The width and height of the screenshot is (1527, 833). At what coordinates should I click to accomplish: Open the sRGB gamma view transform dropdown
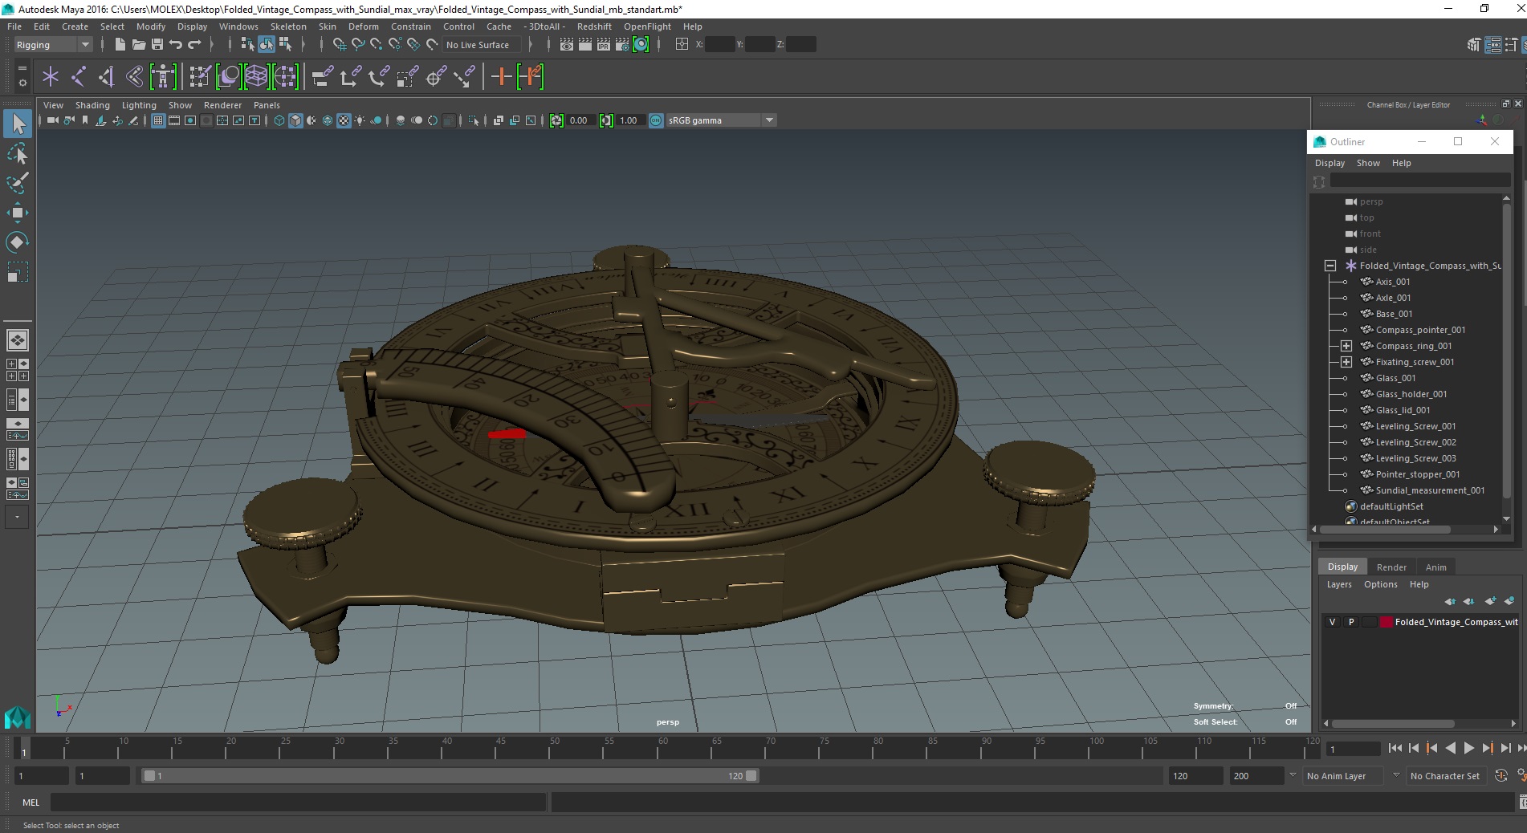pos(721,120)
